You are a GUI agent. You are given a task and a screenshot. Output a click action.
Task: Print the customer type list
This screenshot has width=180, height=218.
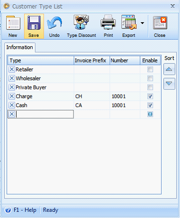point(108,26)
